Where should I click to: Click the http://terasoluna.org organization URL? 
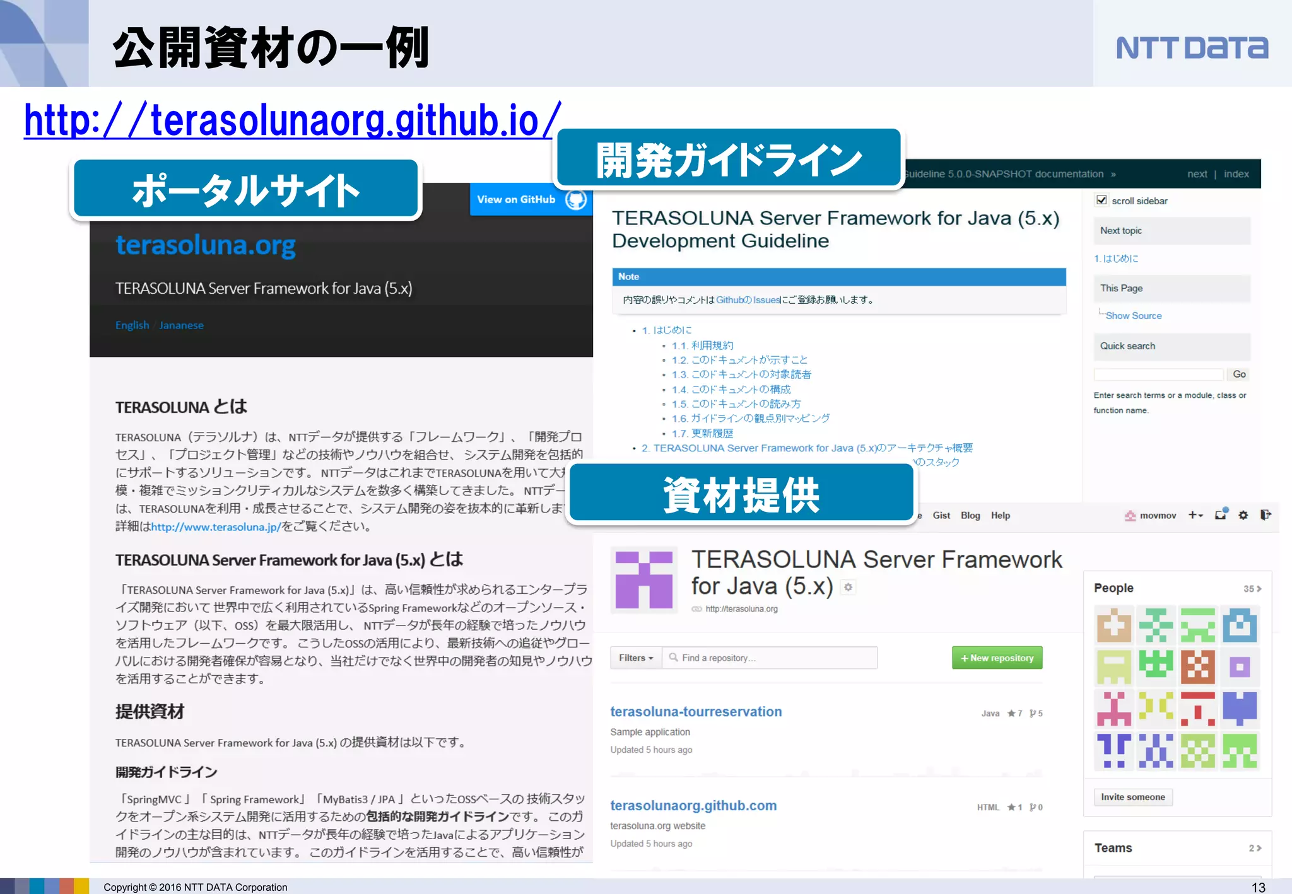(741, 609)
